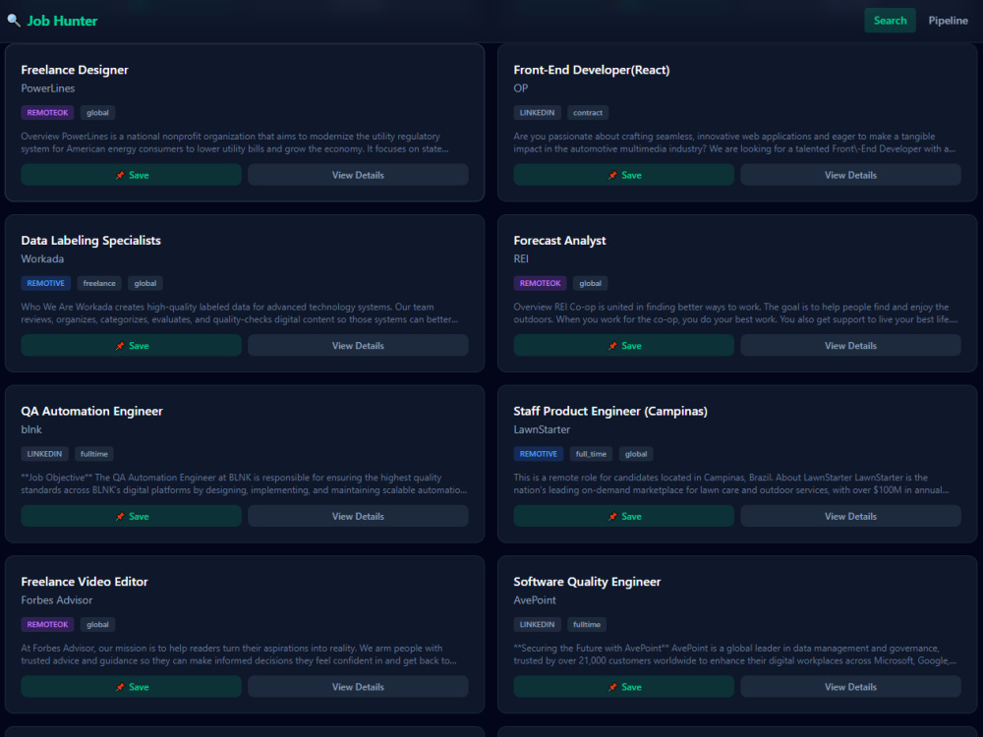The height and width of the screenshot is (737, 983).
Task: Click the contract tag on Front-End Developer
Action: 588,113
